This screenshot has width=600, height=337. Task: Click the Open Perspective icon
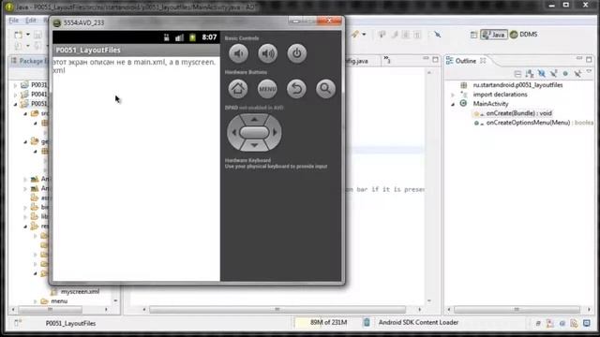[473, 35]
